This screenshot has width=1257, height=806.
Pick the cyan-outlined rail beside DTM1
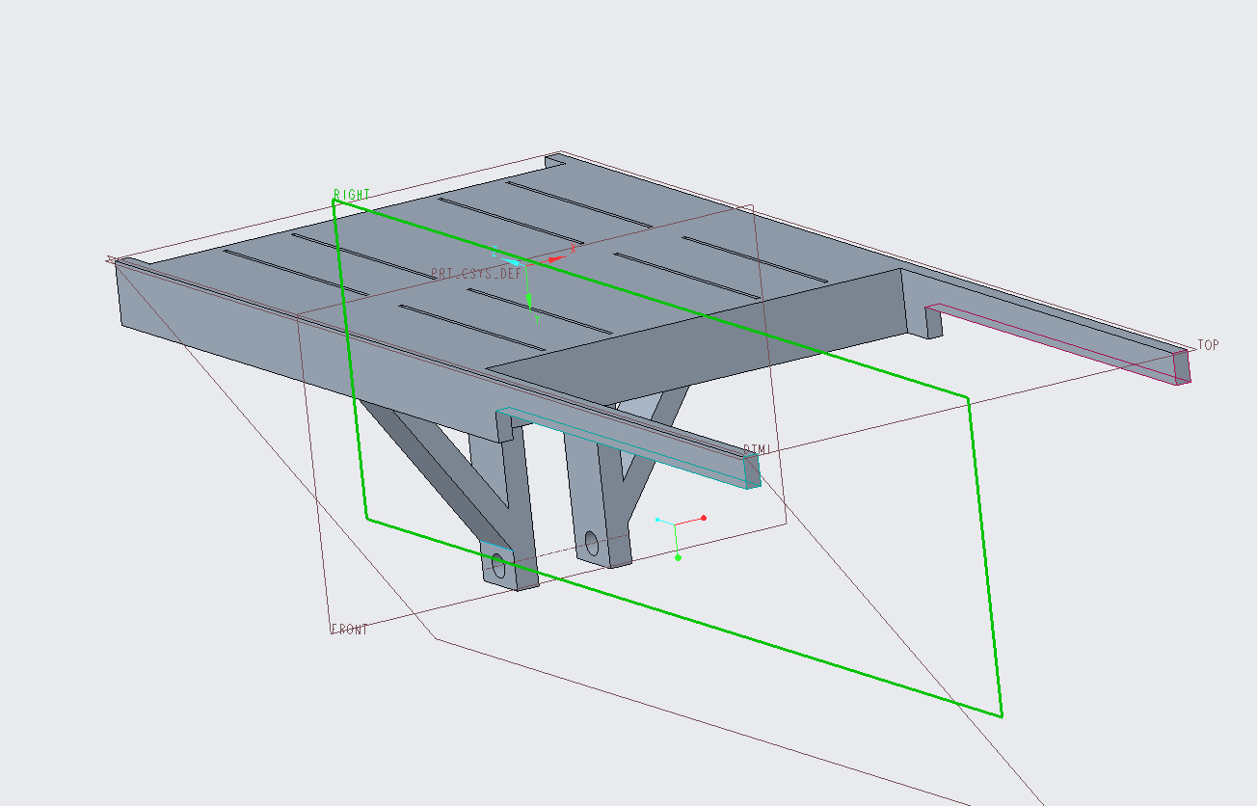[x=628, y=447]
